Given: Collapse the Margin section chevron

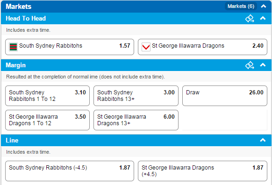Looking at the screenshot, I should tap(263, 65).
